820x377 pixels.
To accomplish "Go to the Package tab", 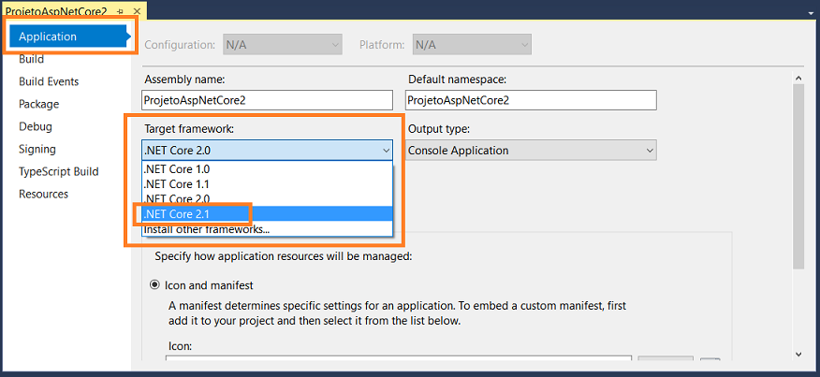I will (x=38, y=104).
